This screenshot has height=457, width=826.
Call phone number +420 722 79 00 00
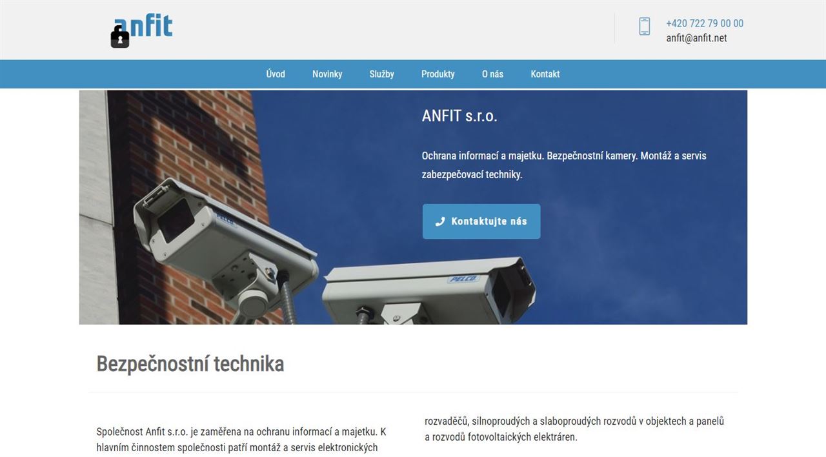point(705,23)
